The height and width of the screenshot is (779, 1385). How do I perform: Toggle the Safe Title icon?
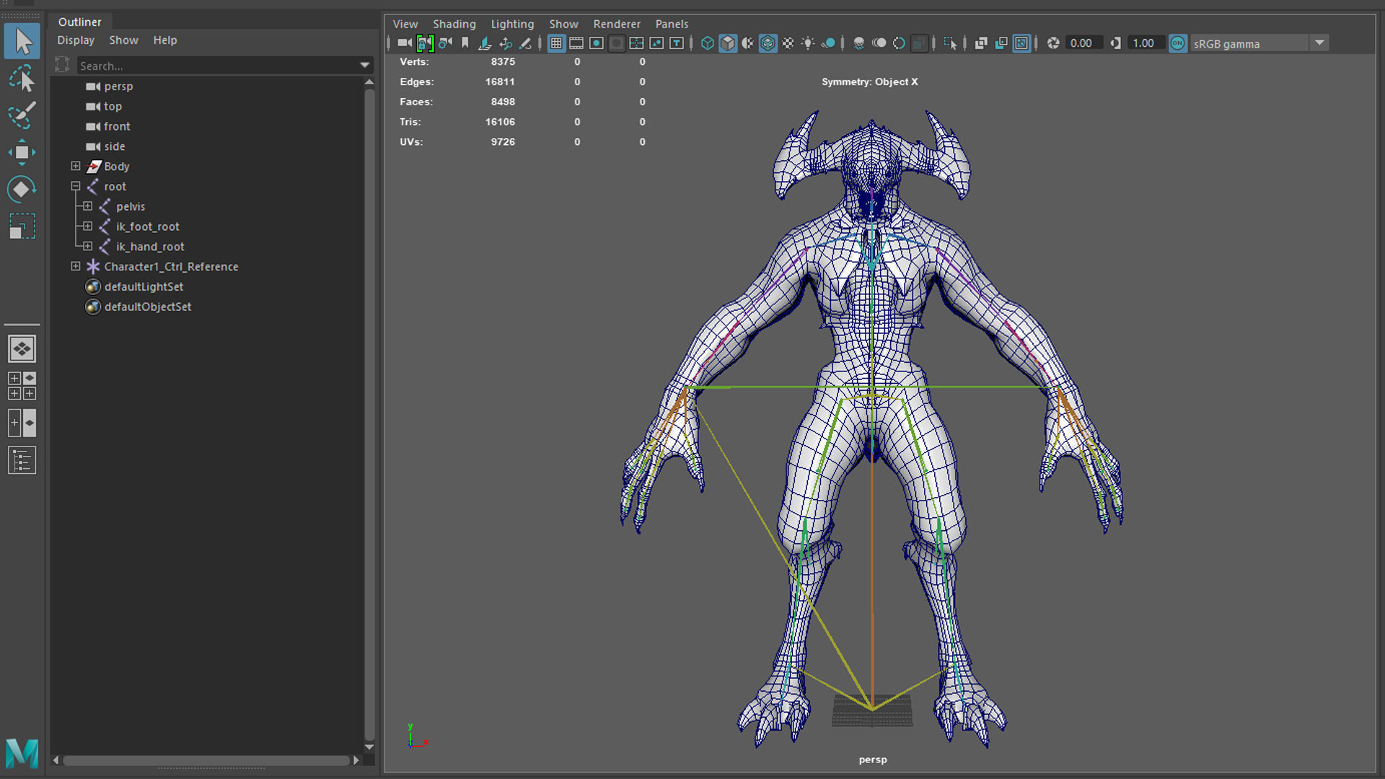tap(677, 43)
